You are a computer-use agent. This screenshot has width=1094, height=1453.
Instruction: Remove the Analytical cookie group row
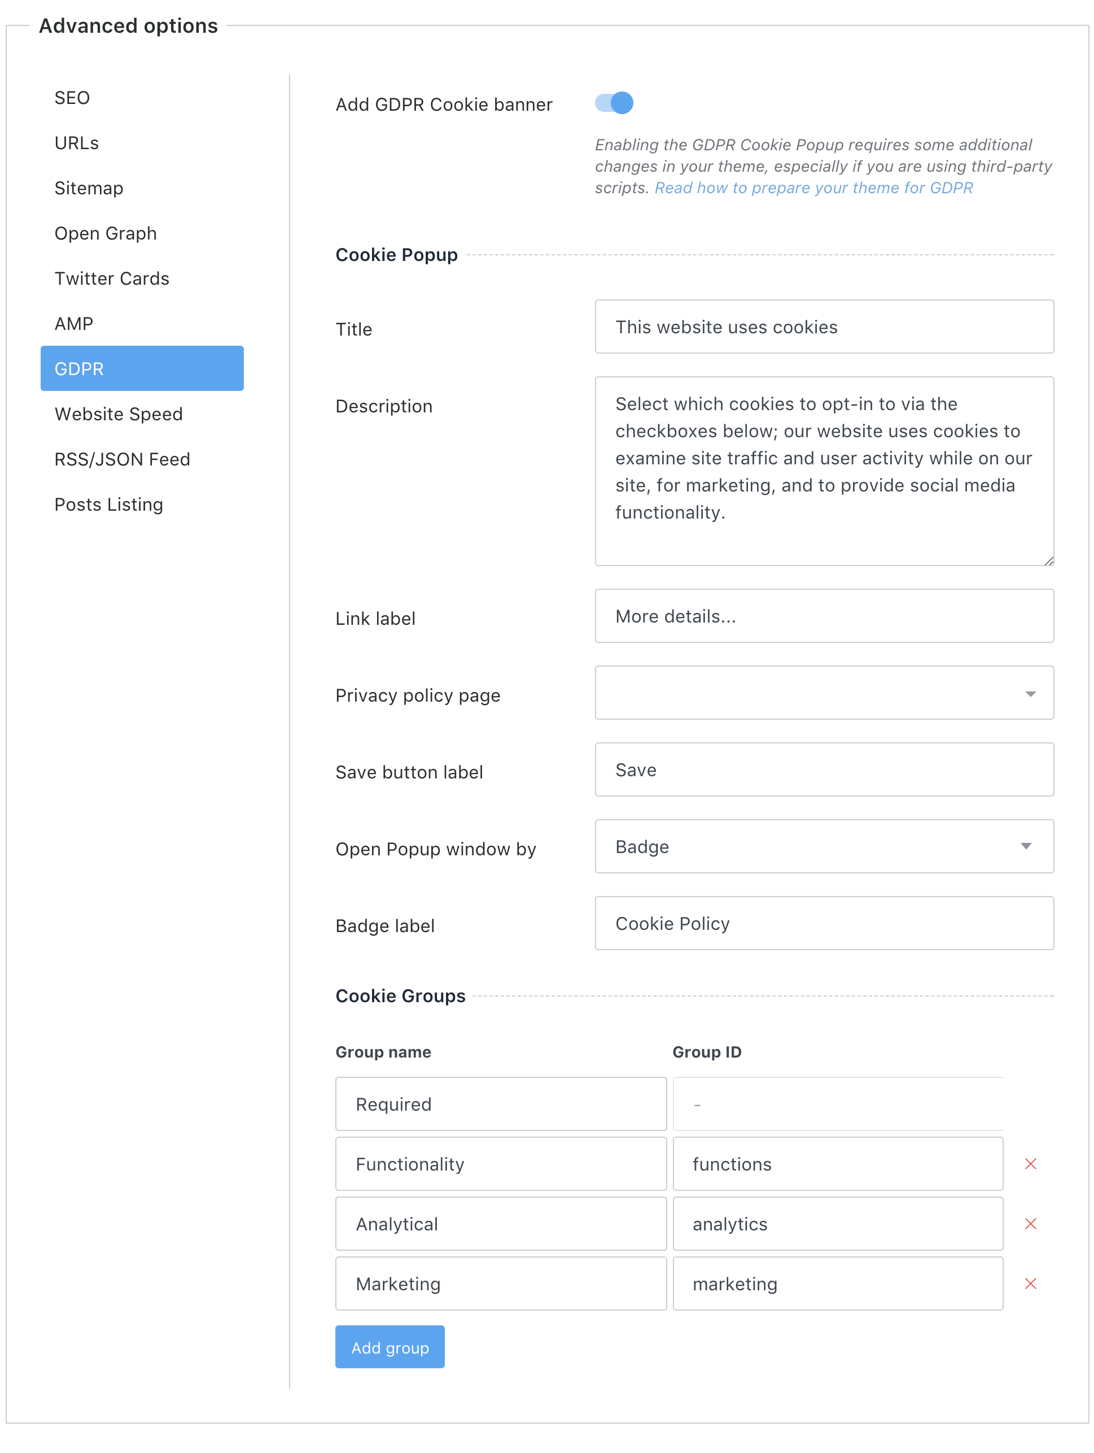coord(1031,1223)
